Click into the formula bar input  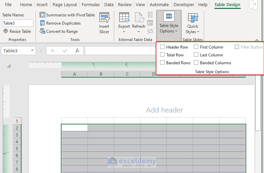[x=120, y=51]
